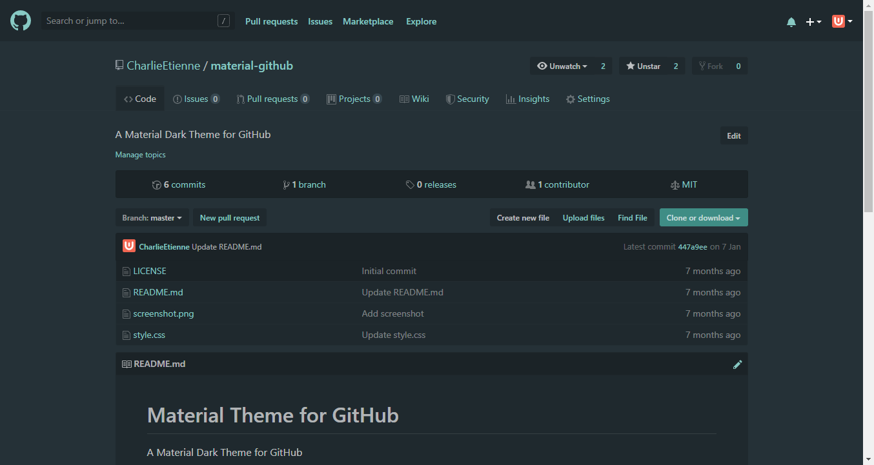
Task: Open the LICENSE file
Action: tap(149, 271)
